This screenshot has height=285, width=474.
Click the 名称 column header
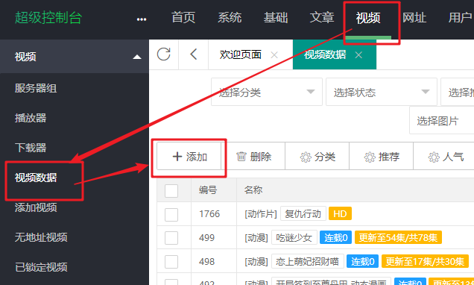253,190
